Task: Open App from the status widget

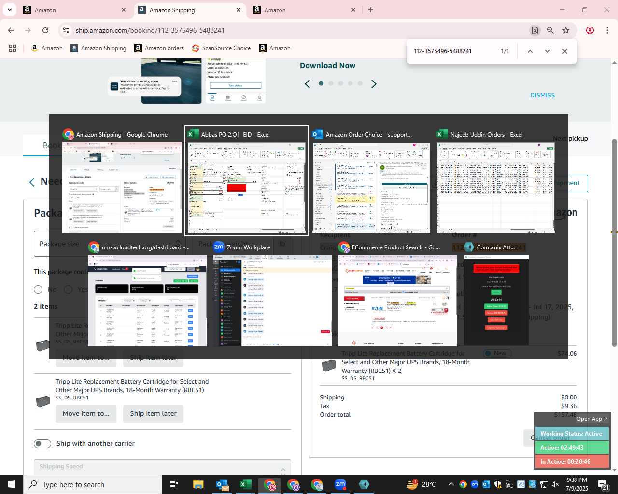Action: tap(591, 419)
